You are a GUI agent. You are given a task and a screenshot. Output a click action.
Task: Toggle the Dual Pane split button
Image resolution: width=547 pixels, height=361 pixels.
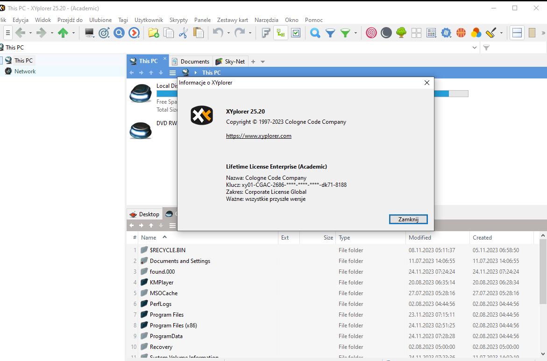click(517, 33)
